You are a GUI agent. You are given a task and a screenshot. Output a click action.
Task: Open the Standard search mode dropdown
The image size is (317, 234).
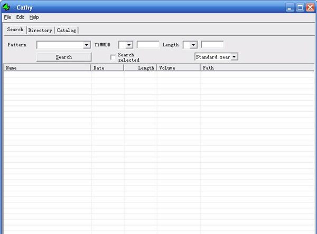click(234, 57)
